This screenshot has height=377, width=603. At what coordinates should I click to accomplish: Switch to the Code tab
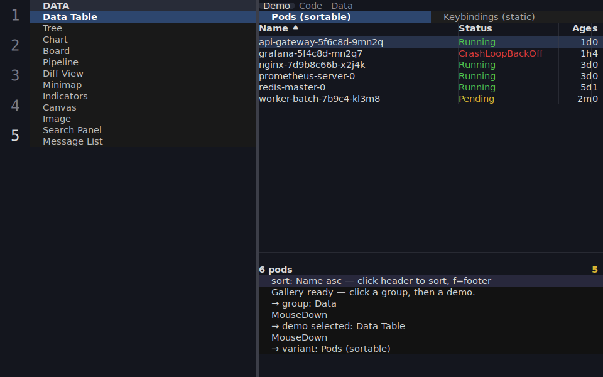(x=310, y=6)
